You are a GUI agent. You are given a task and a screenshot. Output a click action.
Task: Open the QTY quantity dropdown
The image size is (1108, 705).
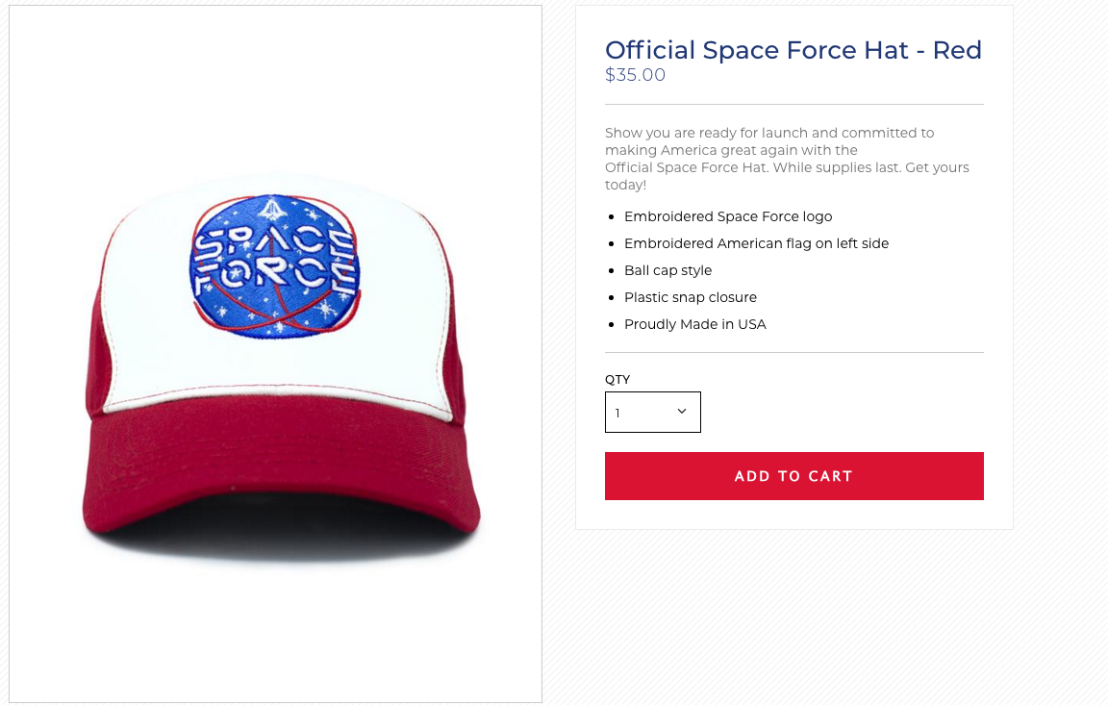[x=652, y=412]
